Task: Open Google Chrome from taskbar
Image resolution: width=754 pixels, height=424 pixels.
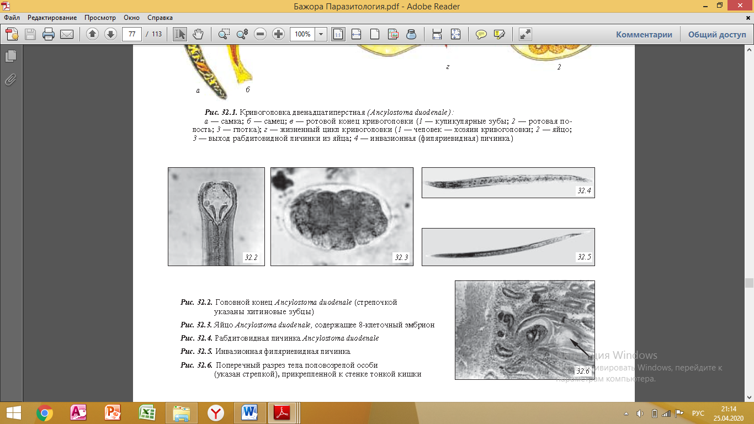Action: 44,413
